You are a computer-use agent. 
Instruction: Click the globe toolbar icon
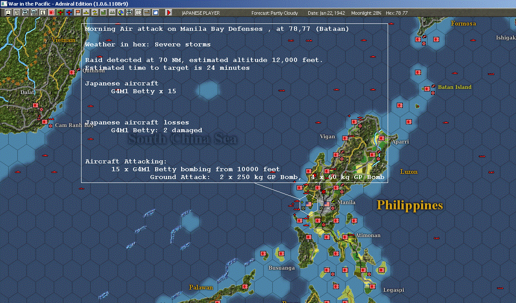[121, 13]
